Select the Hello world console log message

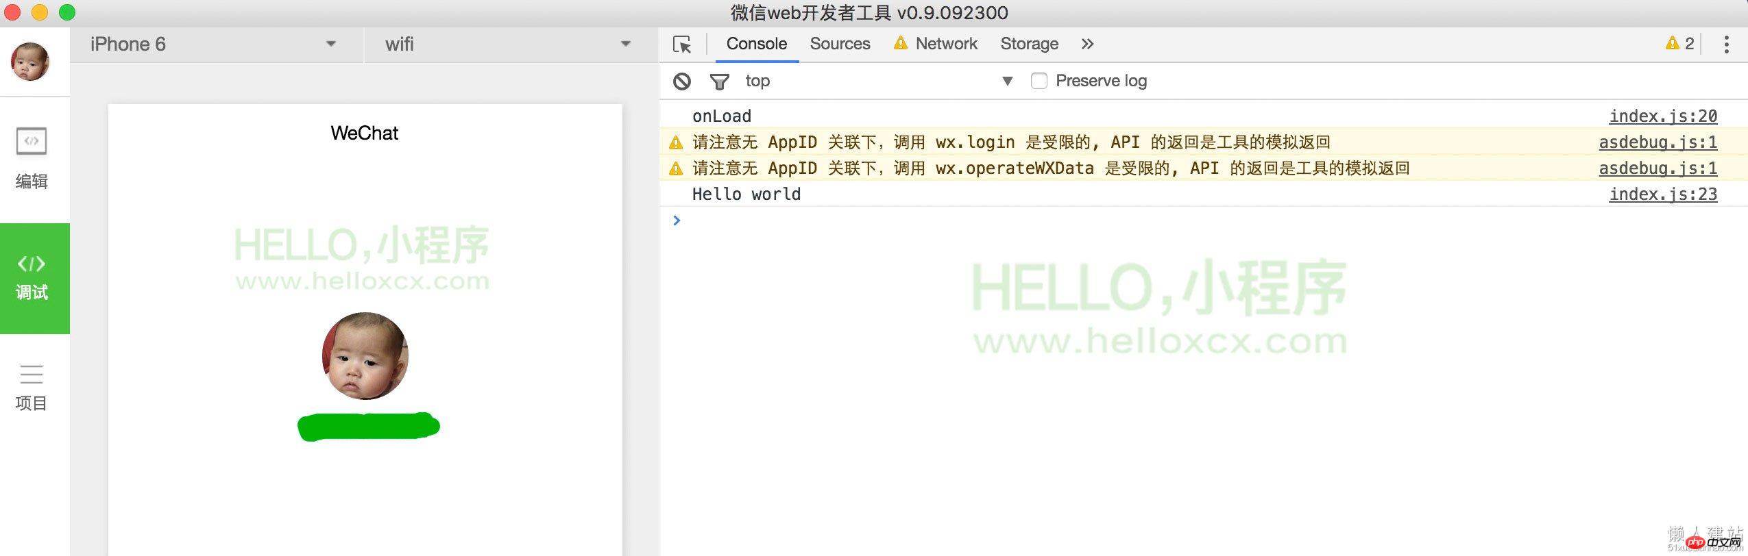tap(746, 194)
